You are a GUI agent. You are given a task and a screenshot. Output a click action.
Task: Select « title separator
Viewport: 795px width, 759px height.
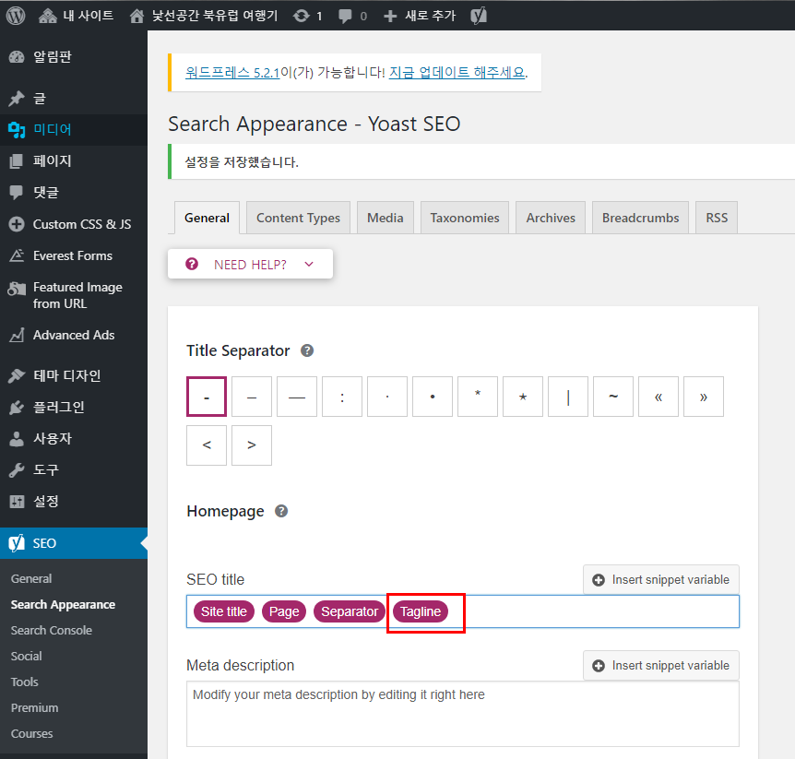pos(659,397)
